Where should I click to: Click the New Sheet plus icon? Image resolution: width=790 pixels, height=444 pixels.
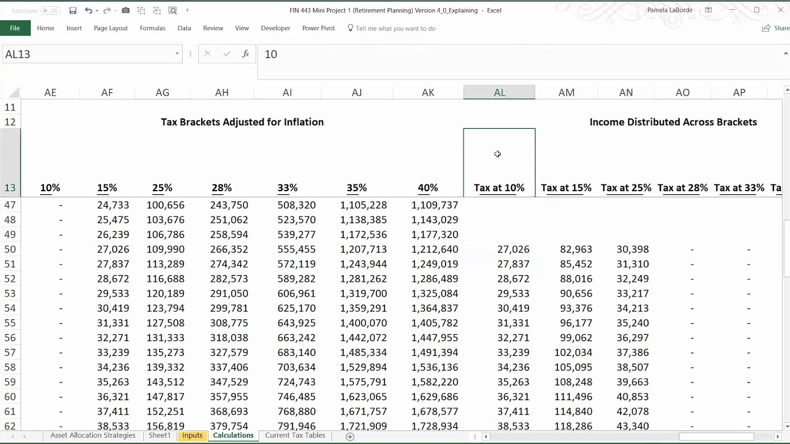tap(350, 436)
